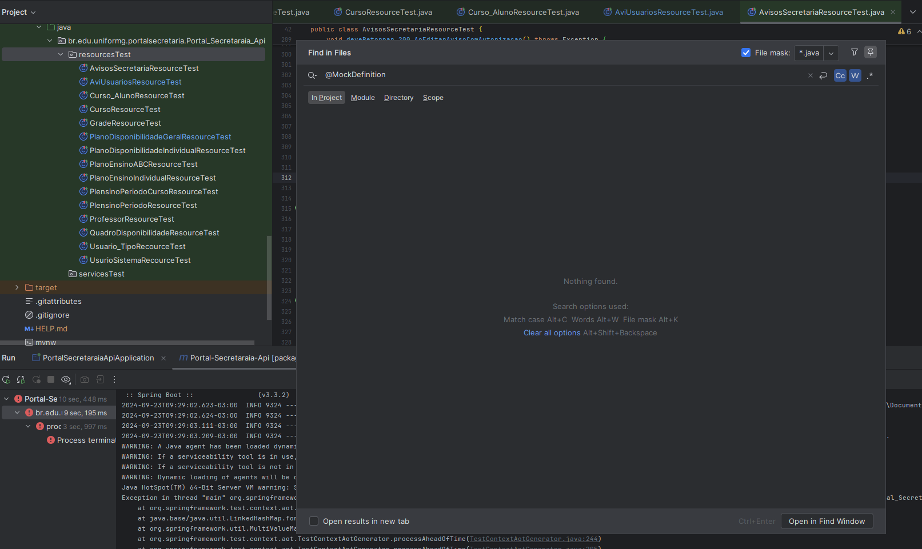Open TestContextAotGenerator.java:244 stack link
The image size is (922, 549).
(x=533, y=539)
